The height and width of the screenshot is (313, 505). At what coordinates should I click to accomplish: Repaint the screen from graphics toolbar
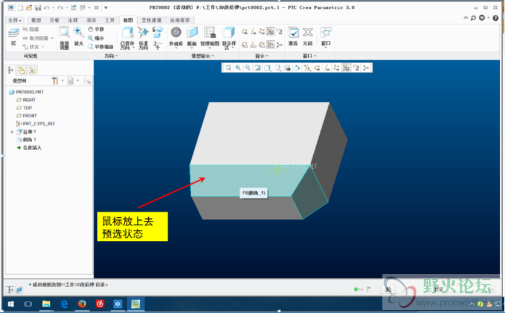pos(257,68)
